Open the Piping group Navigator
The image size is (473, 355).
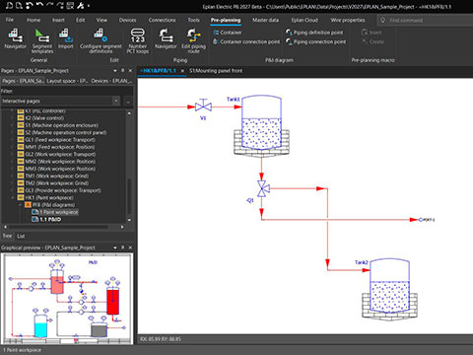point(166,38)
